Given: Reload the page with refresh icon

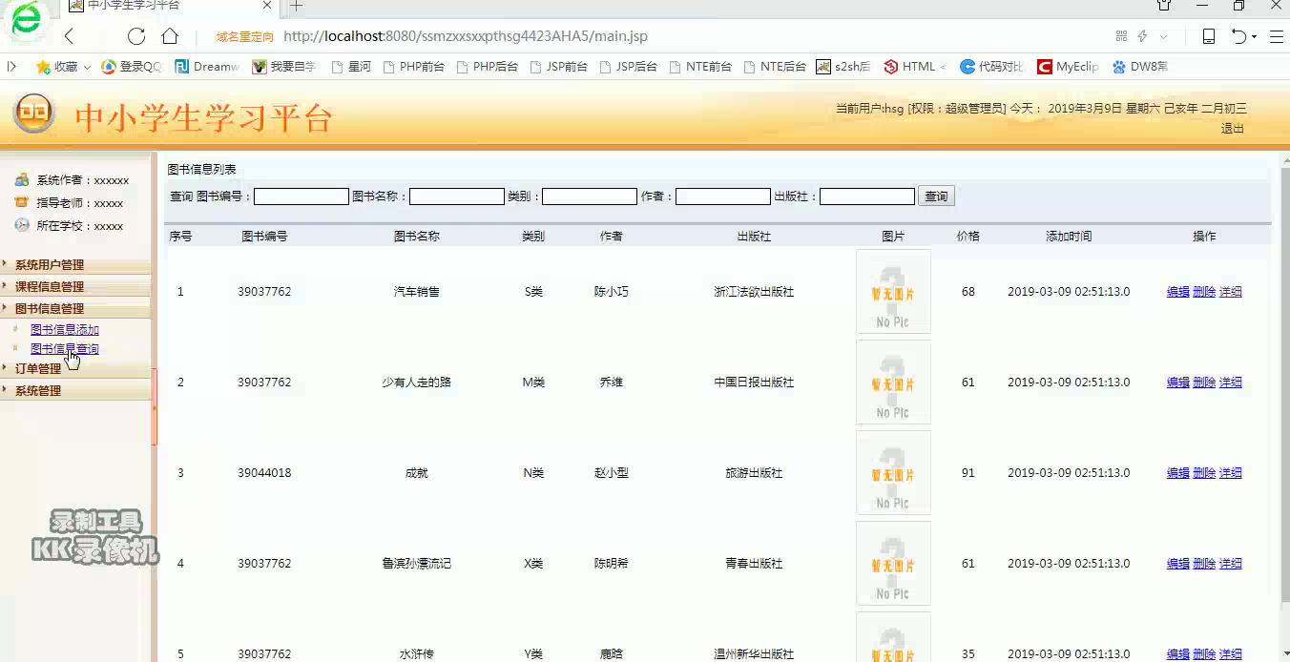Looking at the screenshot, I should pos(136,36).
